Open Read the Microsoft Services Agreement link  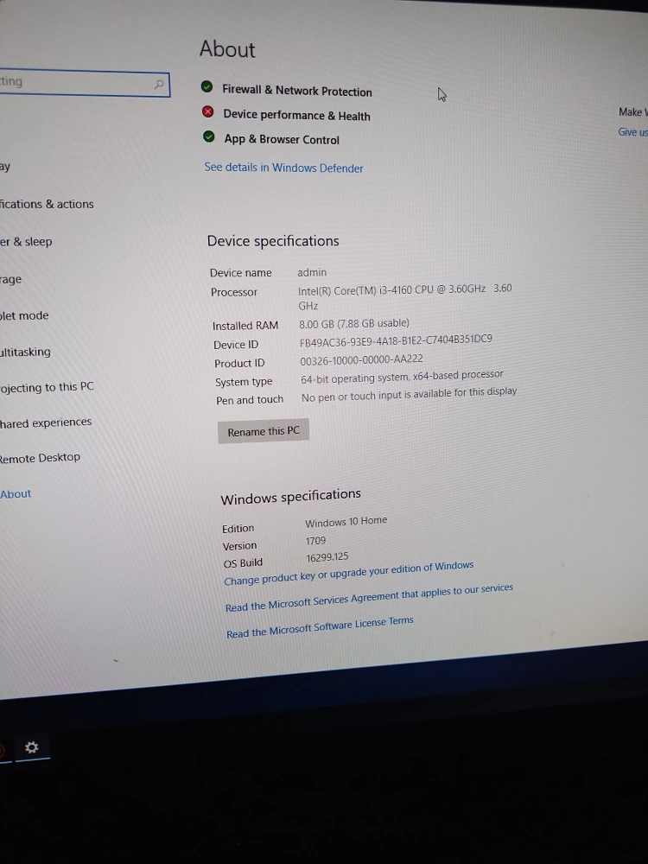pyautogui.click(x=369, y=597)
